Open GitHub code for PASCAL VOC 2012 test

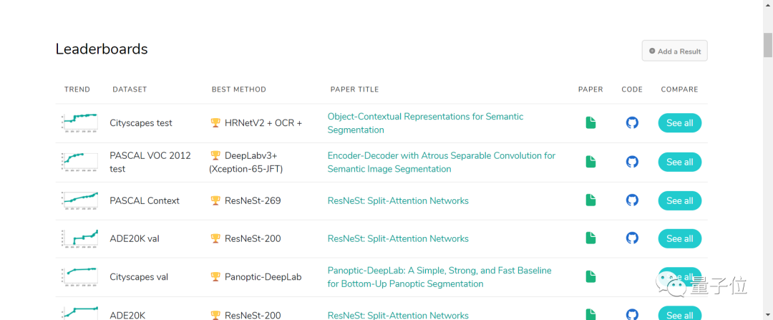tap(632, 162)
